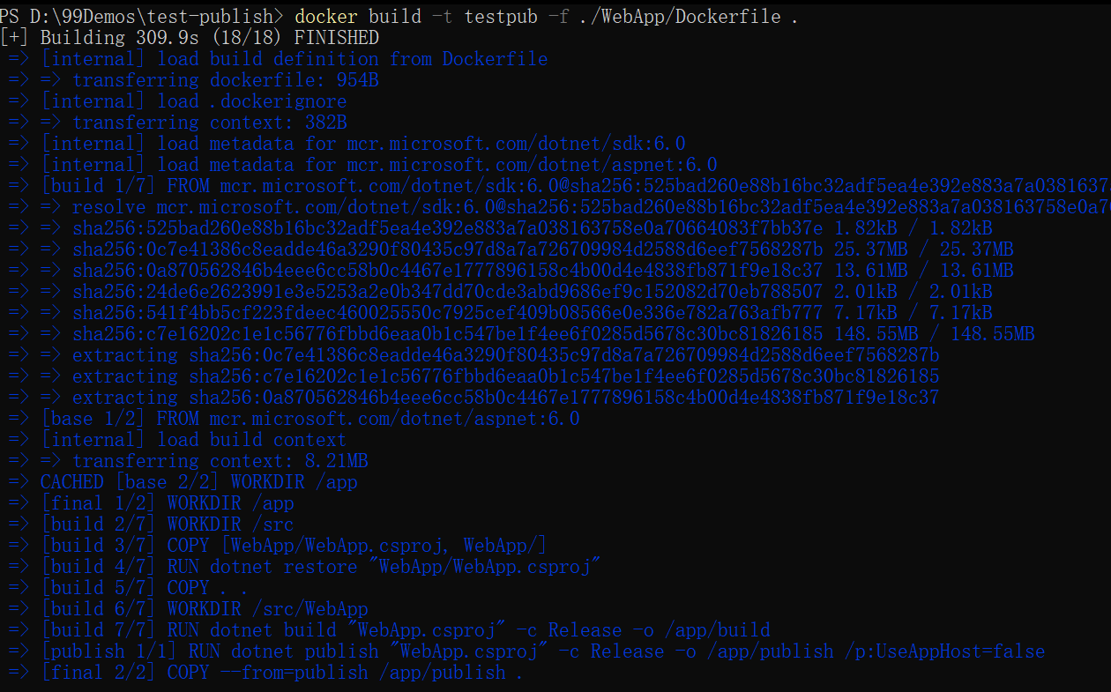This screenshot has height=692, width=1111.
Task: Click load metadata for dotnet/aspnet:6.0 line
Action: 362,165
